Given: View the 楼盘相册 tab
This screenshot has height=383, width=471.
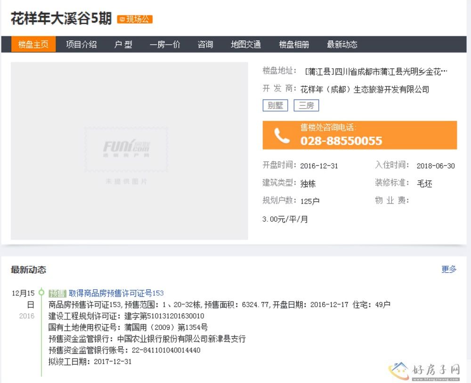Looking at the screenshot, I should (294, 45).
